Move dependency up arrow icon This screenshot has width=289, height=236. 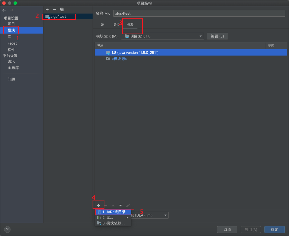(x=113, y=206)
